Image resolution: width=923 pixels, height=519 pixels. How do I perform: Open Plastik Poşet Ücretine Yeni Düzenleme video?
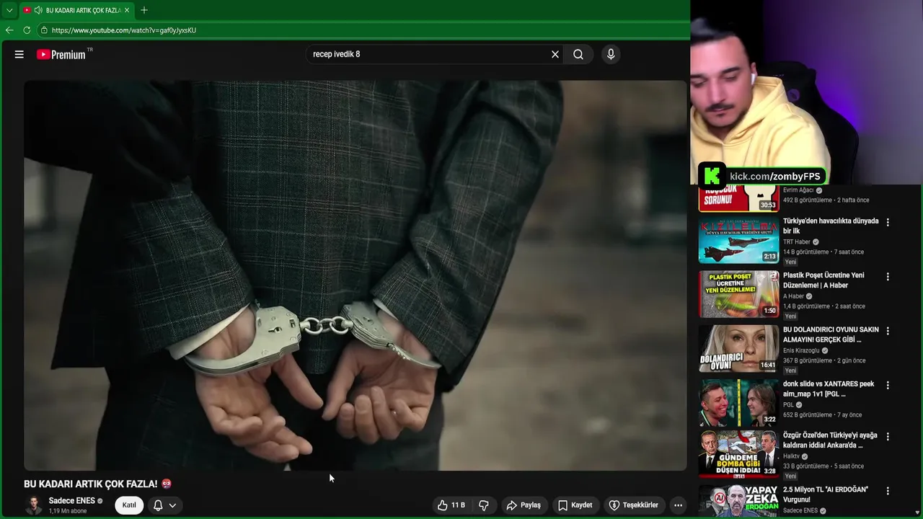click(x=823, y=280)
